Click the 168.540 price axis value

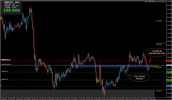pos(169,77)
